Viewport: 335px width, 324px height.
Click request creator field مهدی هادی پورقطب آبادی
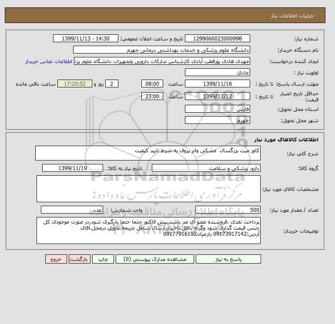(x=162, y=61)
